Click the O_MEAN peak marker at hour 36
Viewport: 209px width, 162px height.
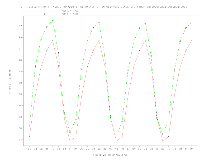tap(99, 40)
